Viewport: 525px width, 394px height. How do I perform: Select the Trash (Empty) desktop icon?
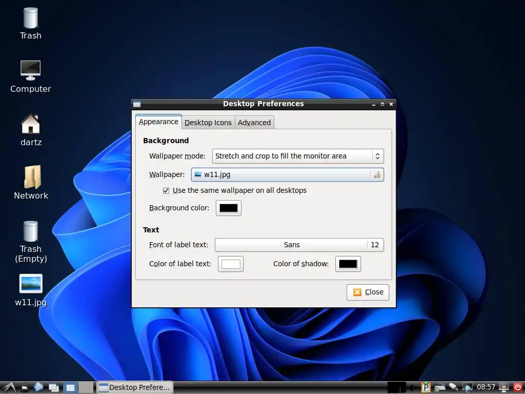click(x=30, y=242)
